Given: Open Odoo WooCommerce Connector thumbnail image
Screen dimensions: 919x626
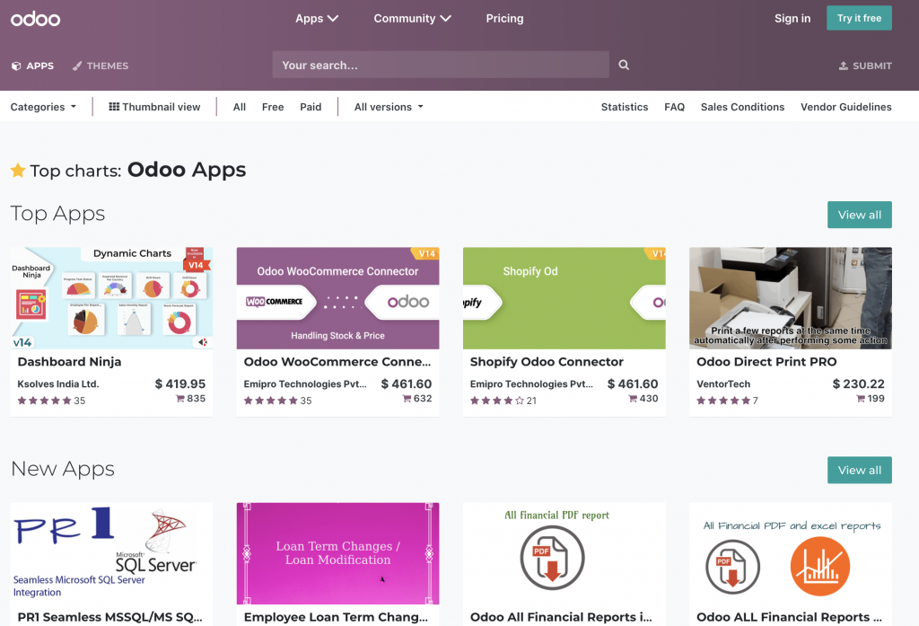Looking at the screenshot, I should (337, 298).
